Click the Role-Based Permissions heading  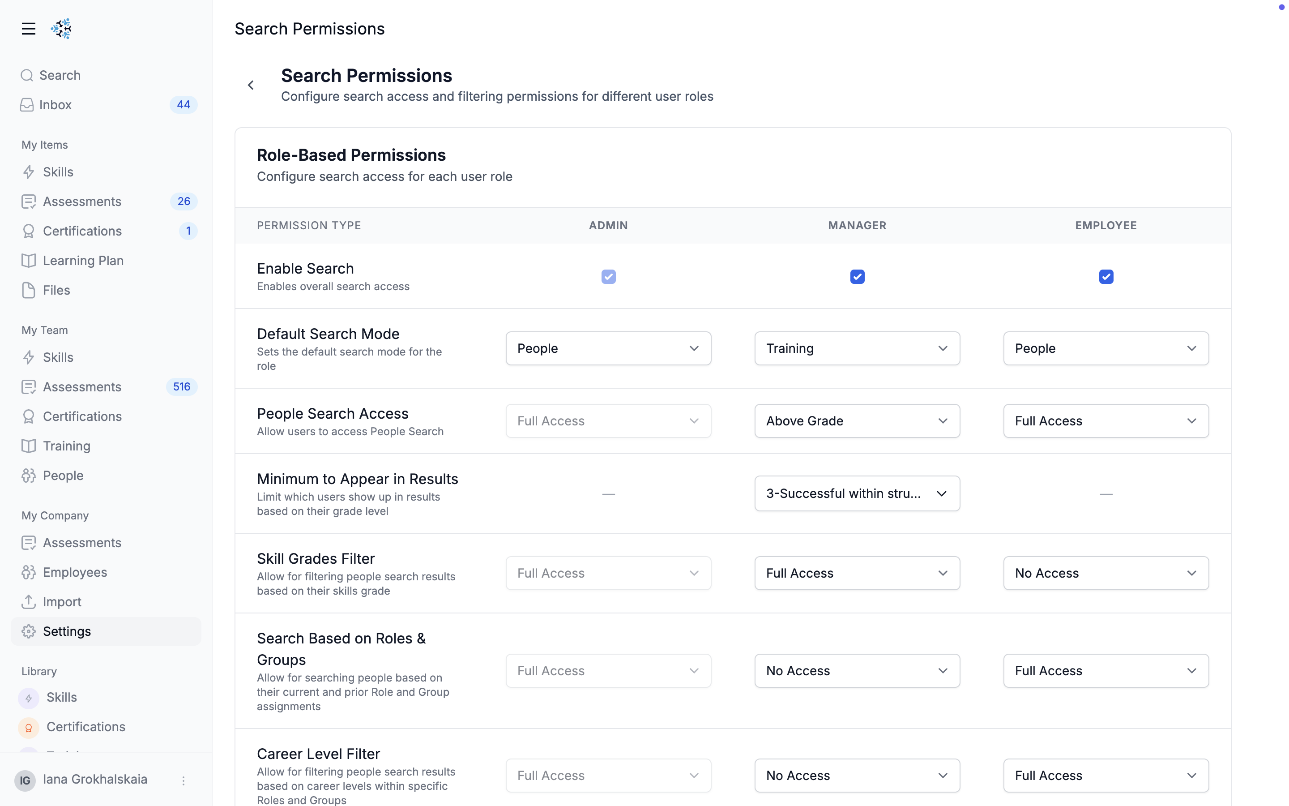tap(351, 155)
